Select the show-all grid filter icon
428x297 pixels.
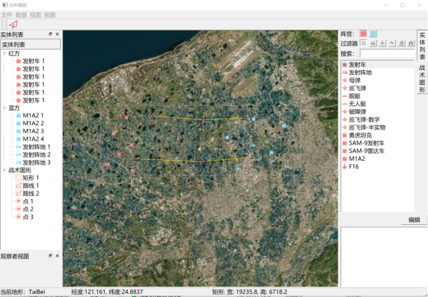[364, 43]
